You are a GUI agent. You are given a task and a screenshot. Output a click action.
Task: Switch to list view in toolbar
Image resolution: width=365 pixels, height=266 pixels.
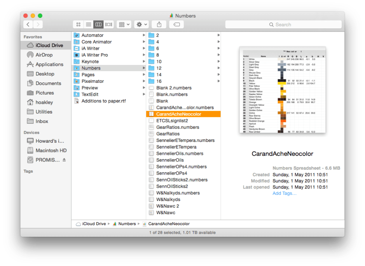click(88, 24)
